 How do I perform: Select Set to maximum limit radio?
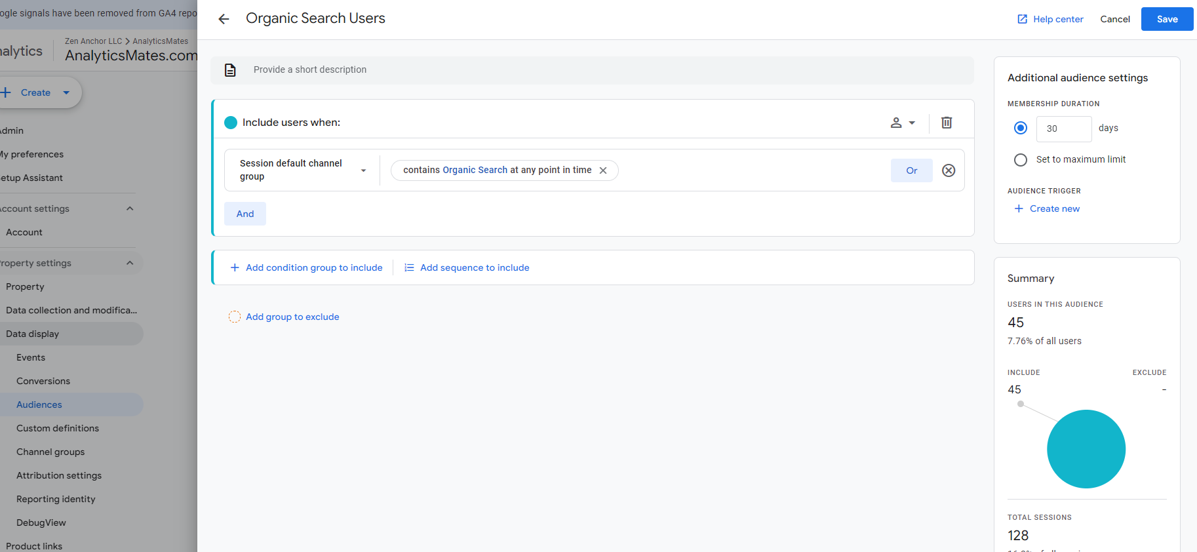pos(1021,159)
